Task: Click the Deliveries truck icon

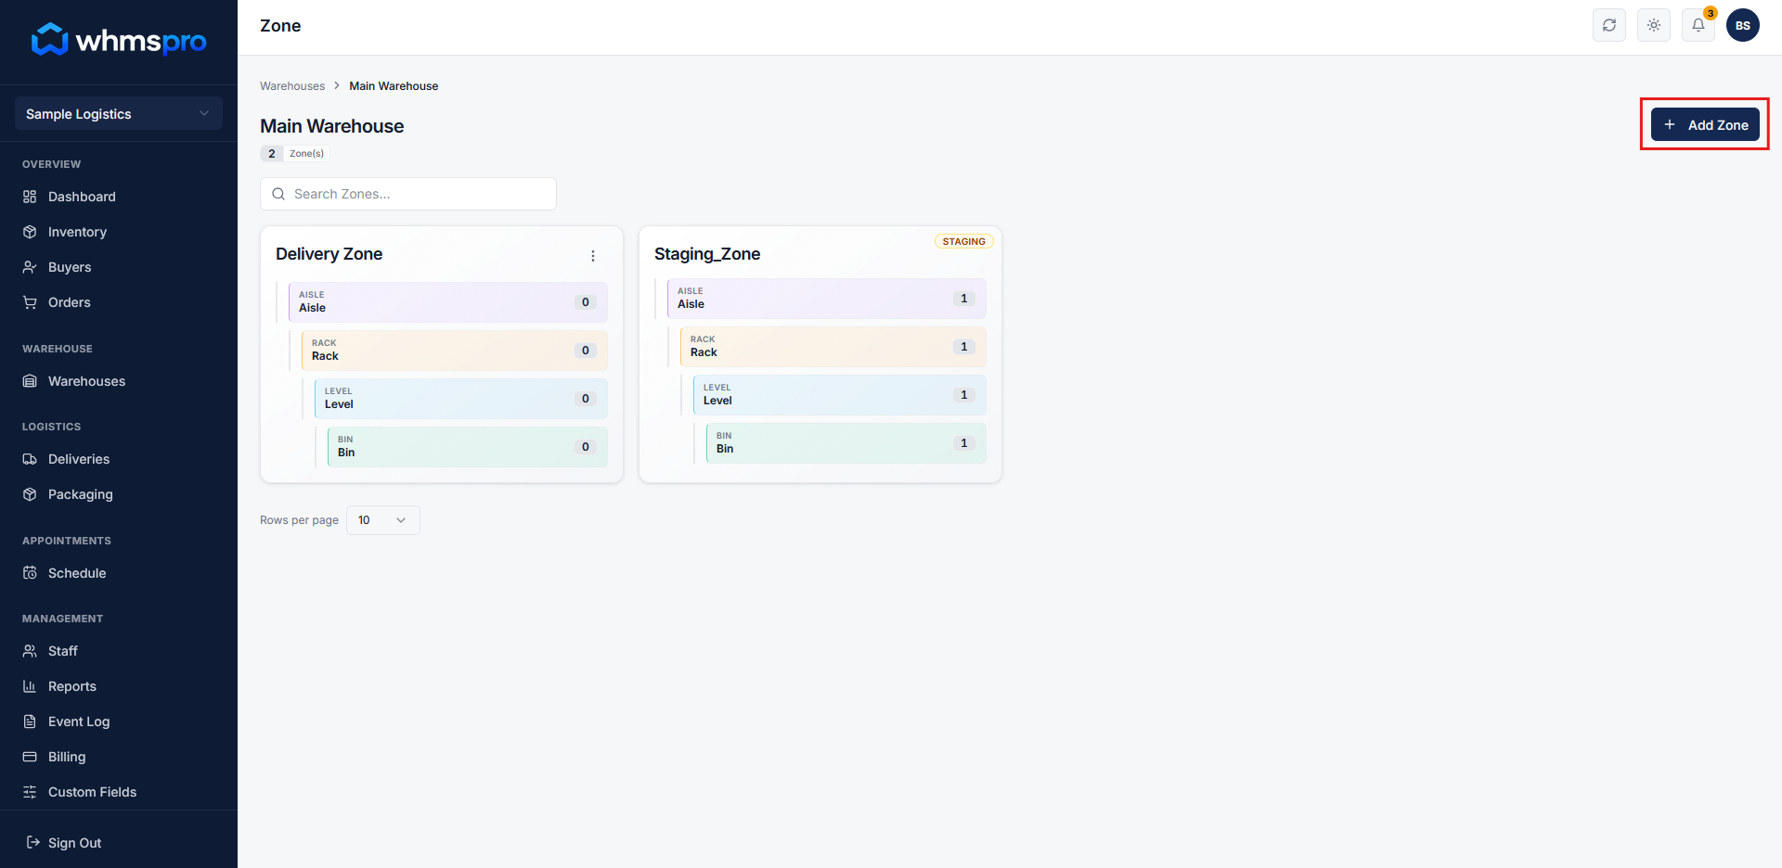Action: 30,459
